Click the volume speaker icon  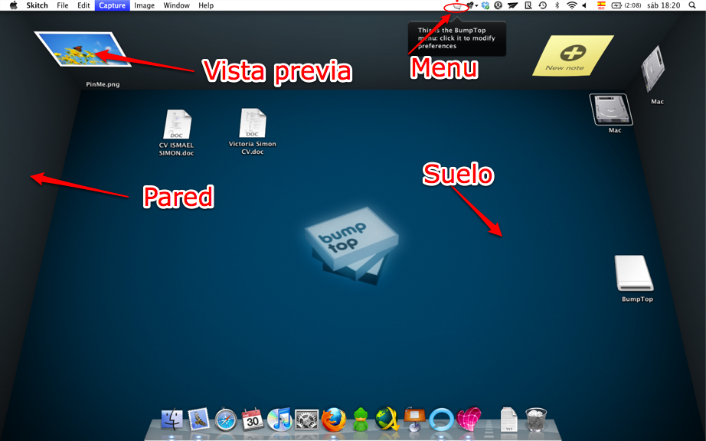[x=584, y=5]
